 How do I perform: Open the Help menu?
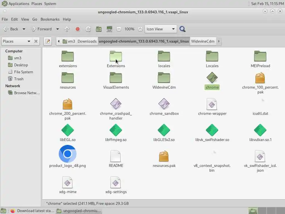pyautogui.click(x=67, y=19)
